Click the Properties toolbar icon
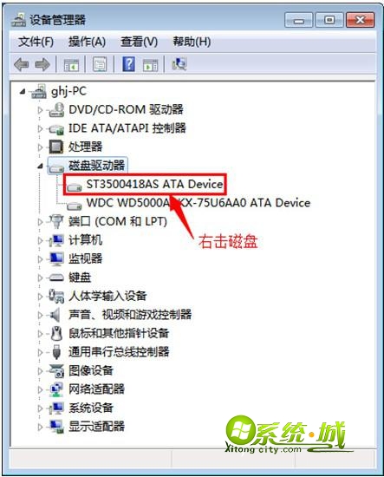 [100, 64]
